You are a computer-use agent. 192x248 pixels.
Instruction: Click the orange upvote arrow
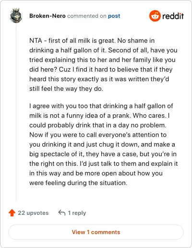[12, 213]
